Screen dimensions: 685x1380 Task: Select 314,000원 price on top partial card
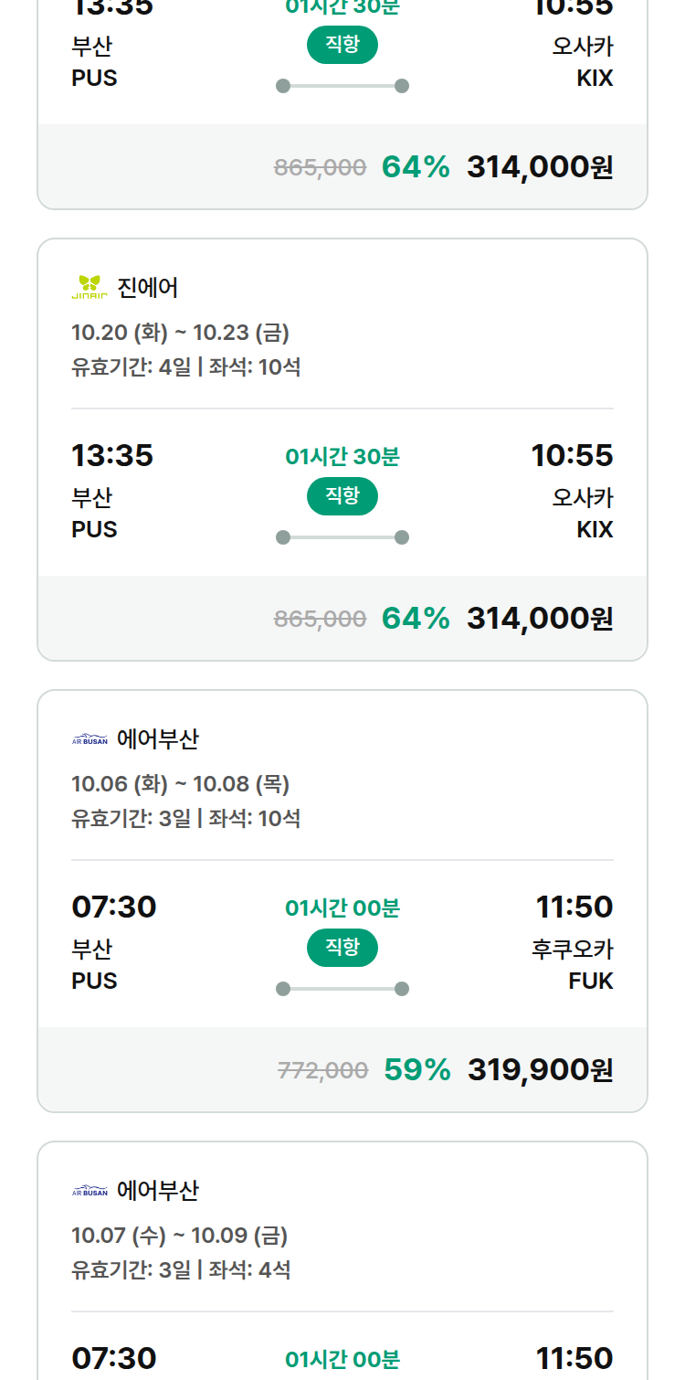tap(541, 167)
